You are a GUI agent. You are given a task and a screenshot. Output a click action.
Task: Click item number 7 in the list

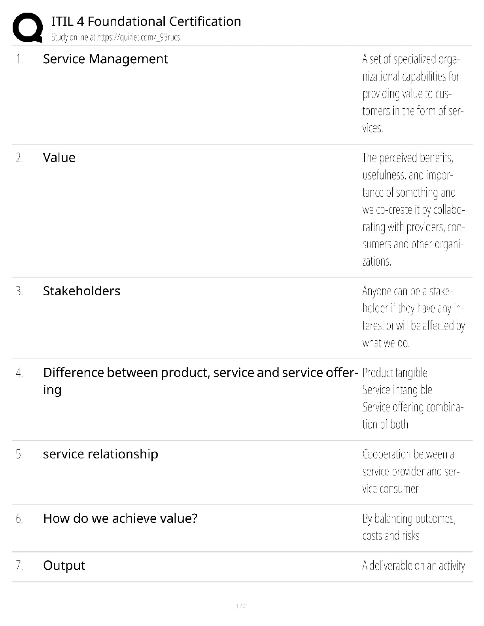[x=19, y=566]
